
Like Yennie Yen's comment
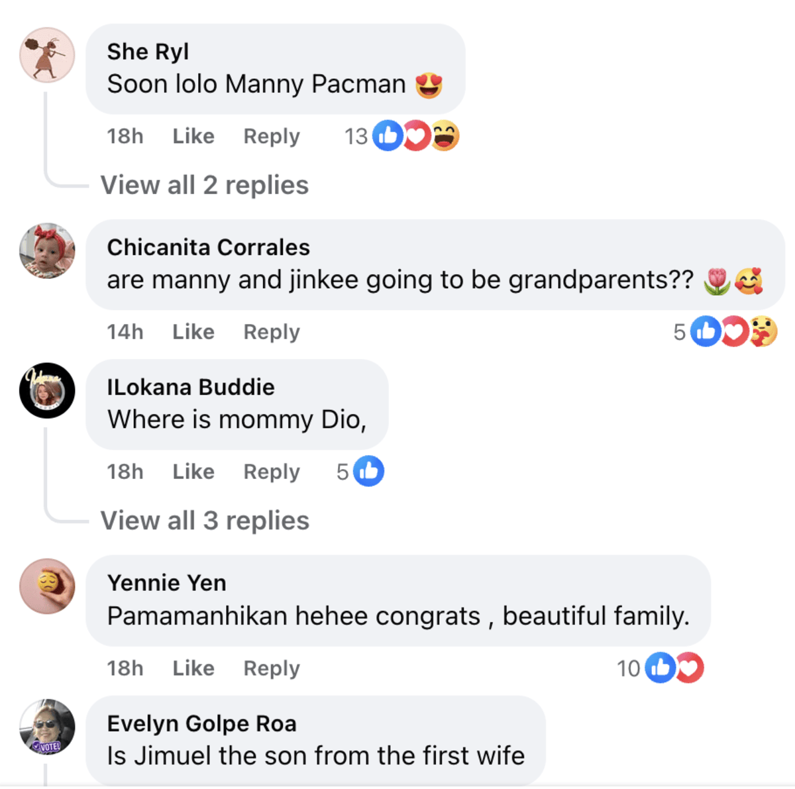click(193, 668)
